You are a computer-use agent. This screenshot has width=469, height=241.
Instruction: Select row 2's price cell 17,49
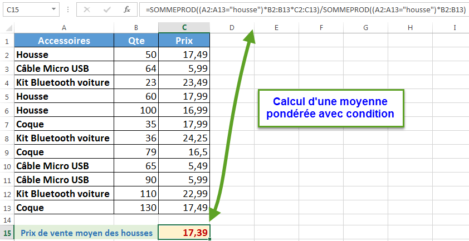click(x=184, y=55)
